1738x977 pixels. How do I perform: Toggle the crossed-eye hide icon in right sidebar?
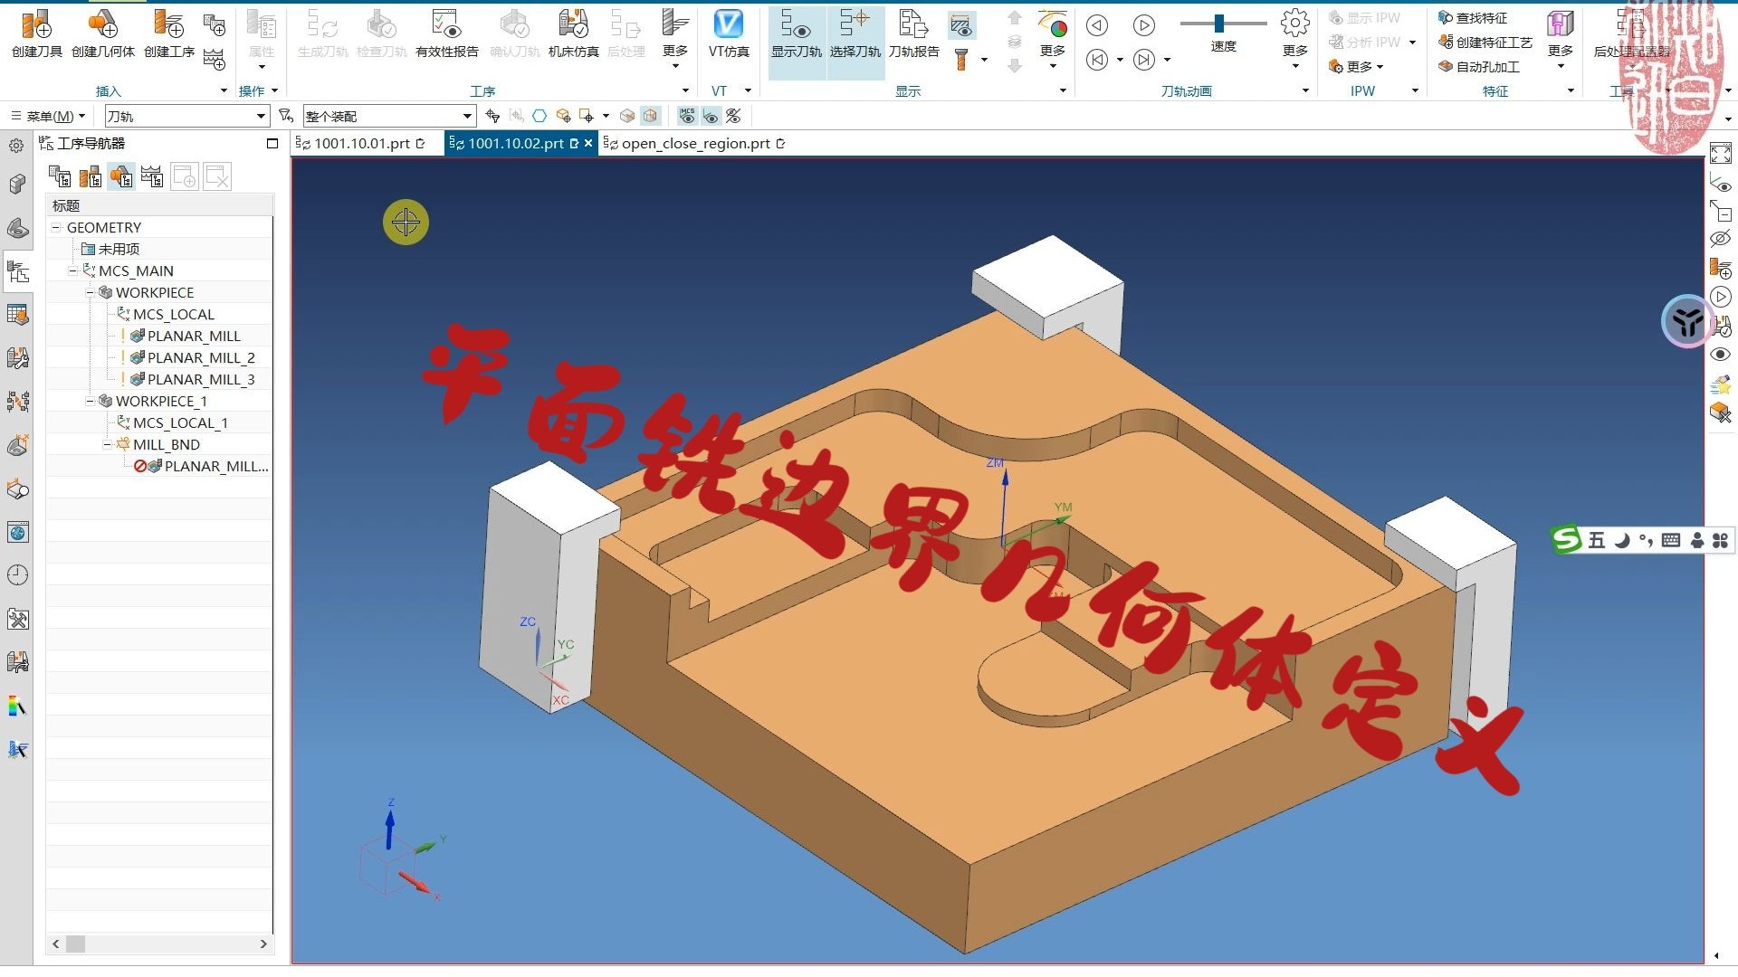[x=1721, y=238]
